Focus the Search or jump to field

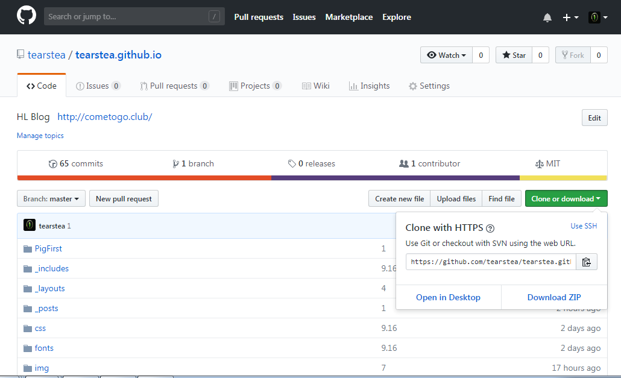pyautogui.click(x=134, y=17)
